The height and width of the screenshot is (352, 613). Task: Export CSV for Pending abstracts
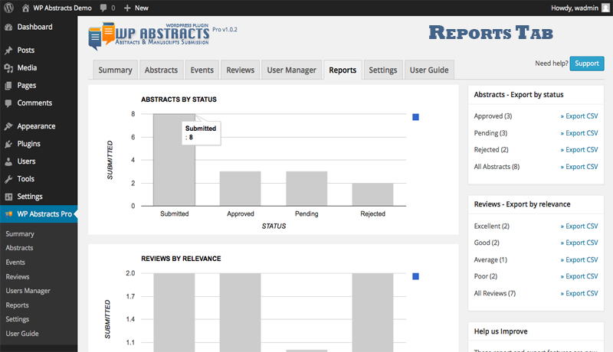pos(579,133)
